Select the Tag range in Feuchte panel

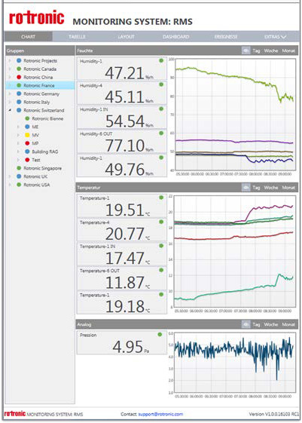[256, 51]
